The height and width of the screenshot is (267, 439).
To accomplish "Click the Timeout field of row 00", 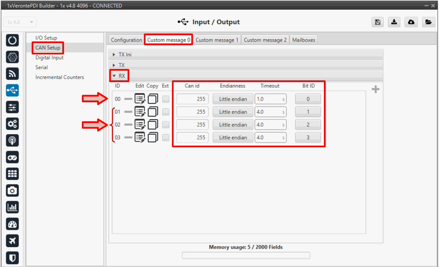I will 267,99.
